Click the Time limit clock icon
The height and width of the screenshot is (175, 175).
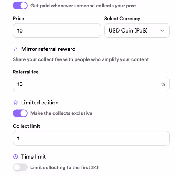16,156
